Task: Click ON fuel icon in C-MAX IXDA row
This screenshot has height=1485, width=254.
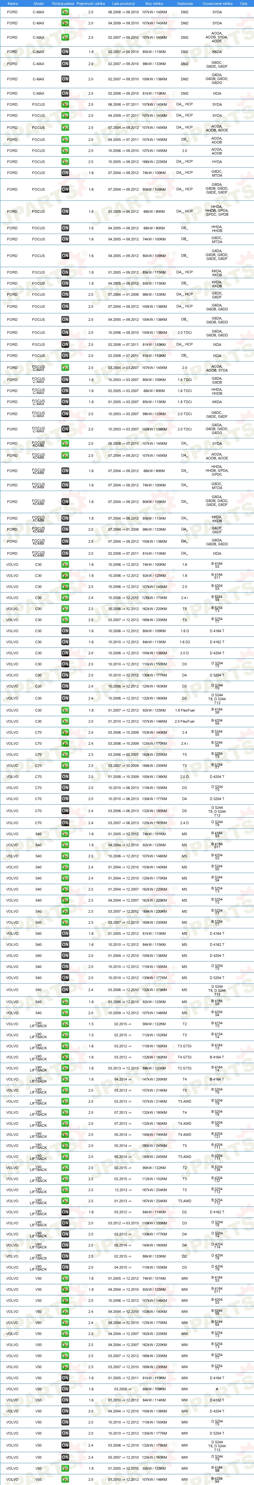Action: [x=65, y=93]
